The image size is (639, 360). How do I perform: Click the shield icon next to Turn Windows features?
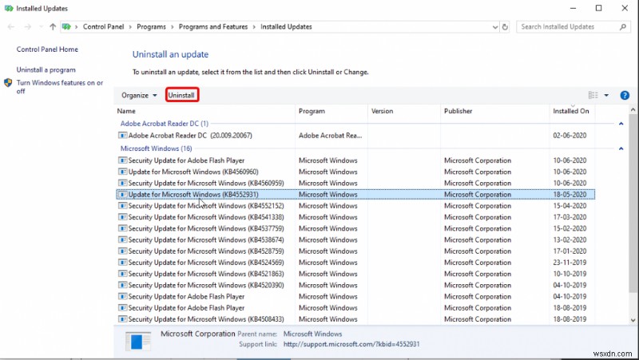[8, 83]
